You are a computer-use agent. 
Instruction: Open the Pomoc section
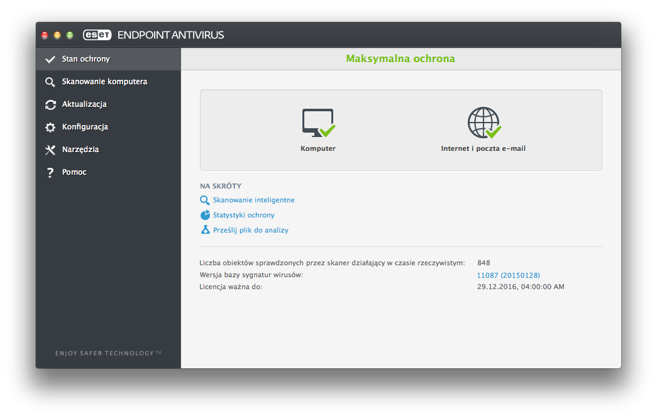[109, 172]
